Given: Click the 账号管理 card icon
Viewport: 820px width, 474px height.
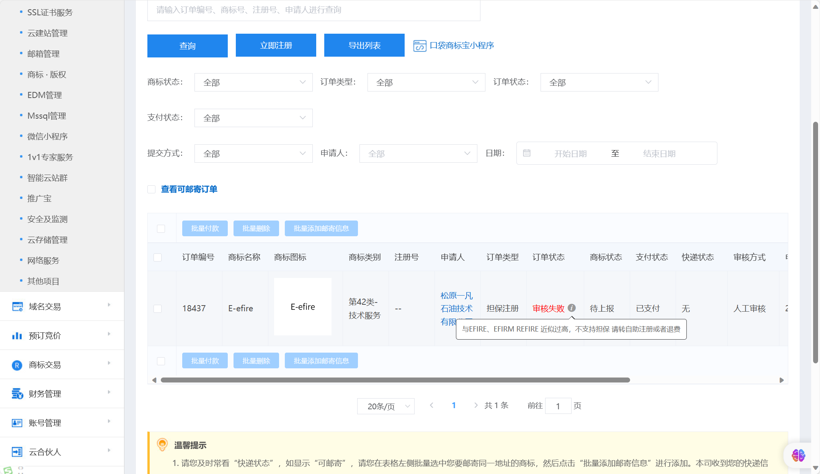Looking at the screenshot, I should (x=17, y=423).
